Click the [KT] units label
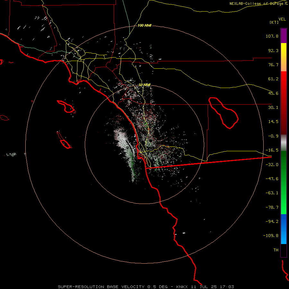The width and height of the screenshot is (289, 289). 274,22
